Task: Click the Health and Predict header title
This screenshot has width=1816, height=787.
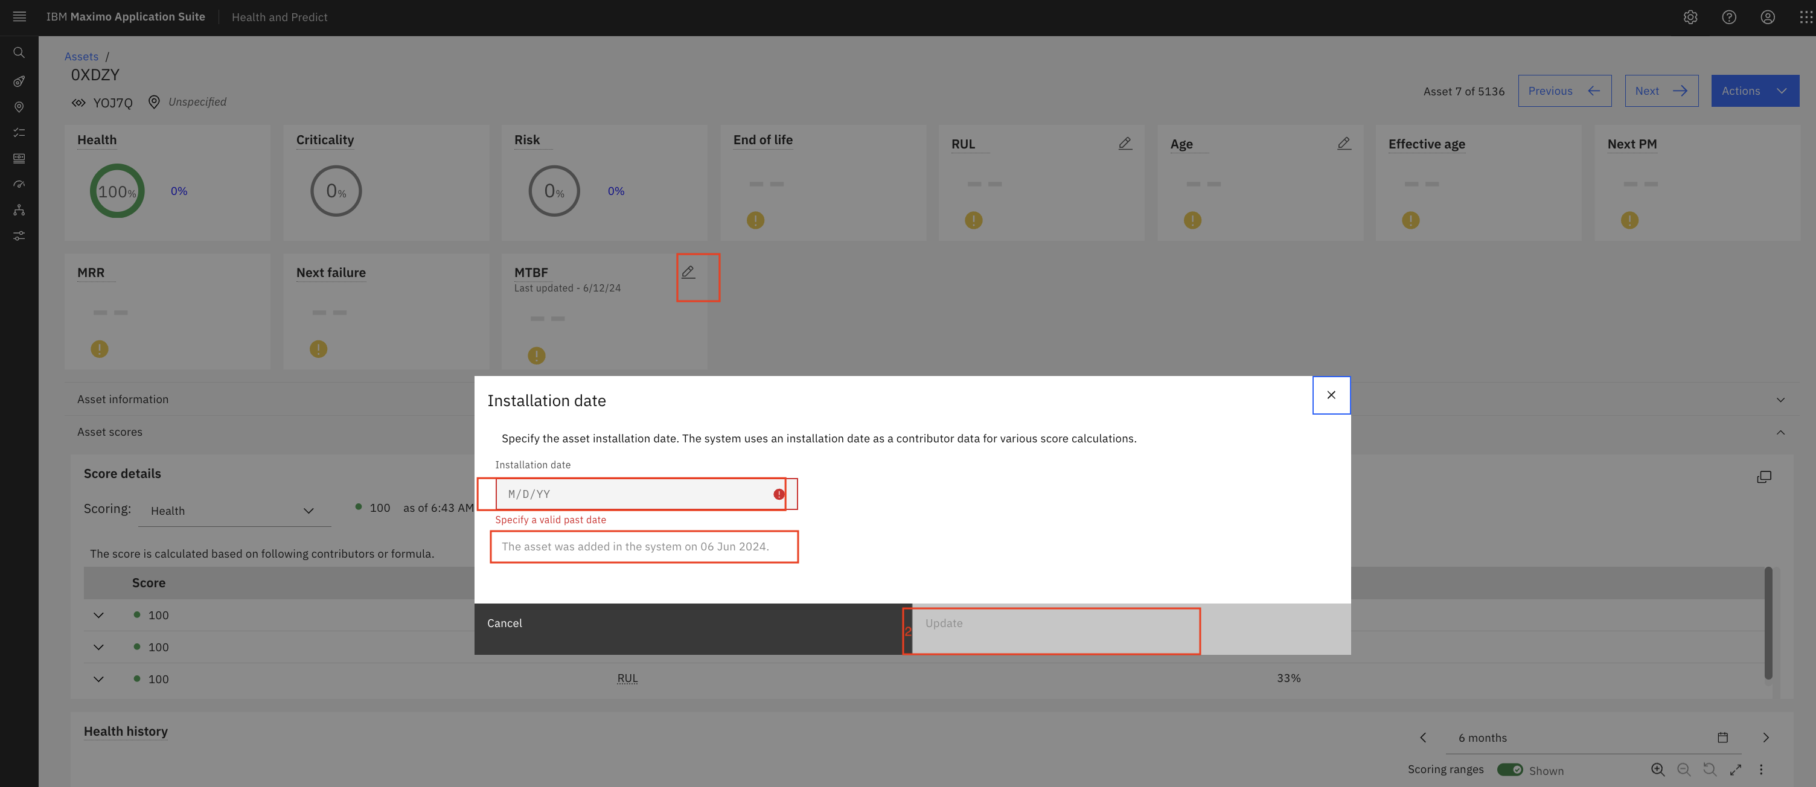Action: click(x=279, y=17)
